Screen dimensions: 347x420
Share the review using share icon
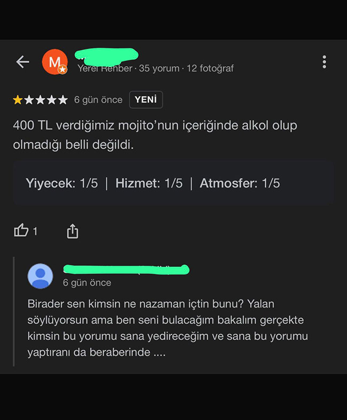[73, 231]
